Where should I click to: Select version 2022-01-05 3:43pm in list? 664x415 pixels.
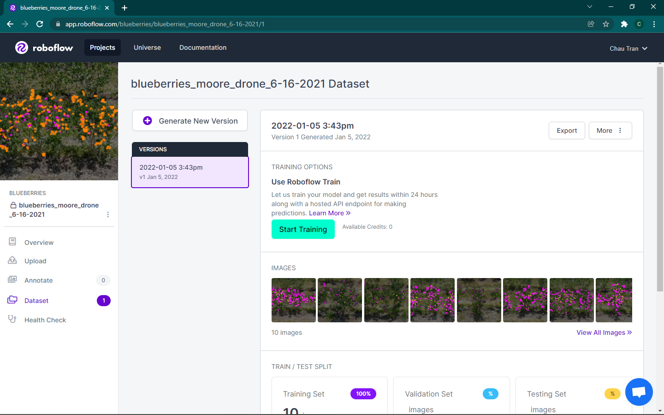(x=190, y=172)
